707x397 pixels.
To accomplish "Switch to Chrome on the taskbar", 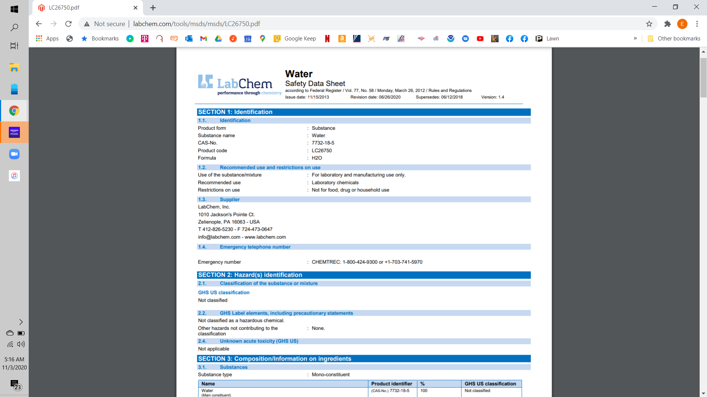I will click(x=14, y=111).
